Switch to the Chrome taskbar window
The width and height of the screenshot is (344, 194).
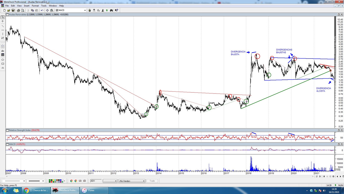pos(37,190)
